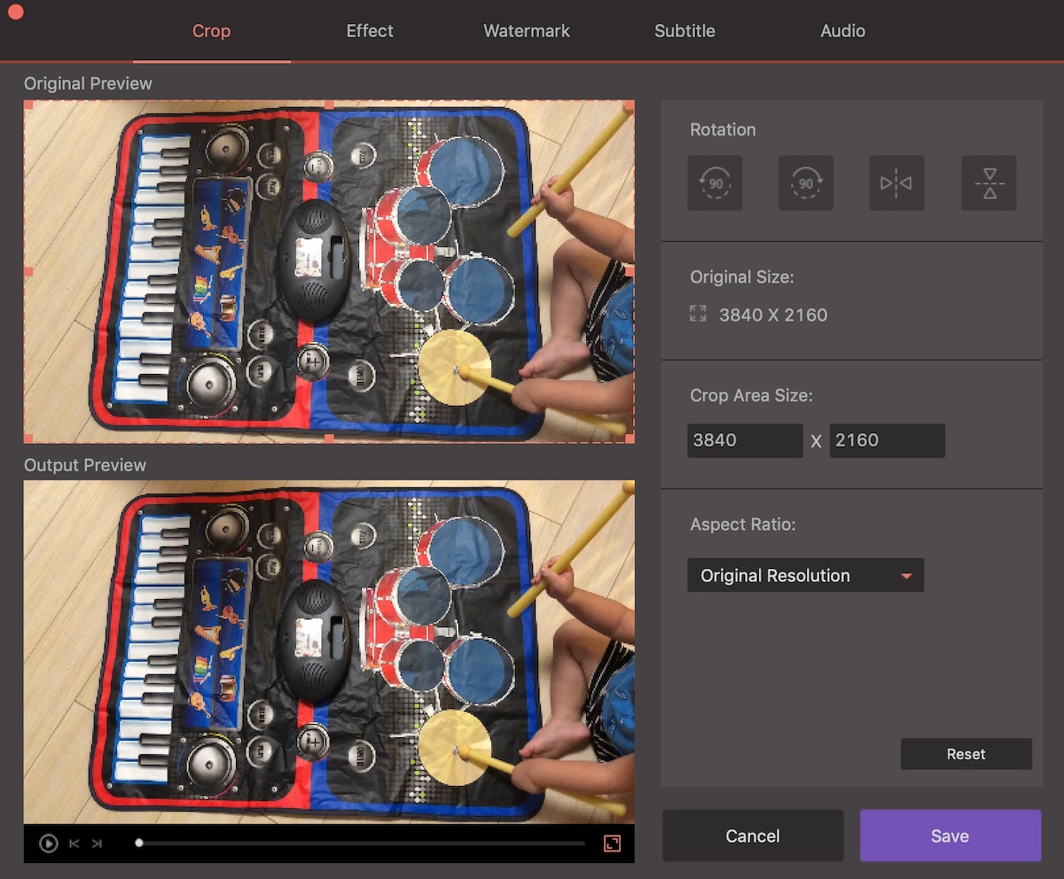This screenshot has height=879, width=1064.
Task: Click the bottom-right crop handle
Action: coord(630,438)
